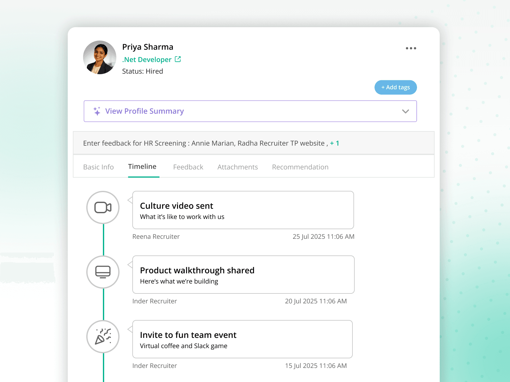Click the monitor icon for product walkthrough

103,272
